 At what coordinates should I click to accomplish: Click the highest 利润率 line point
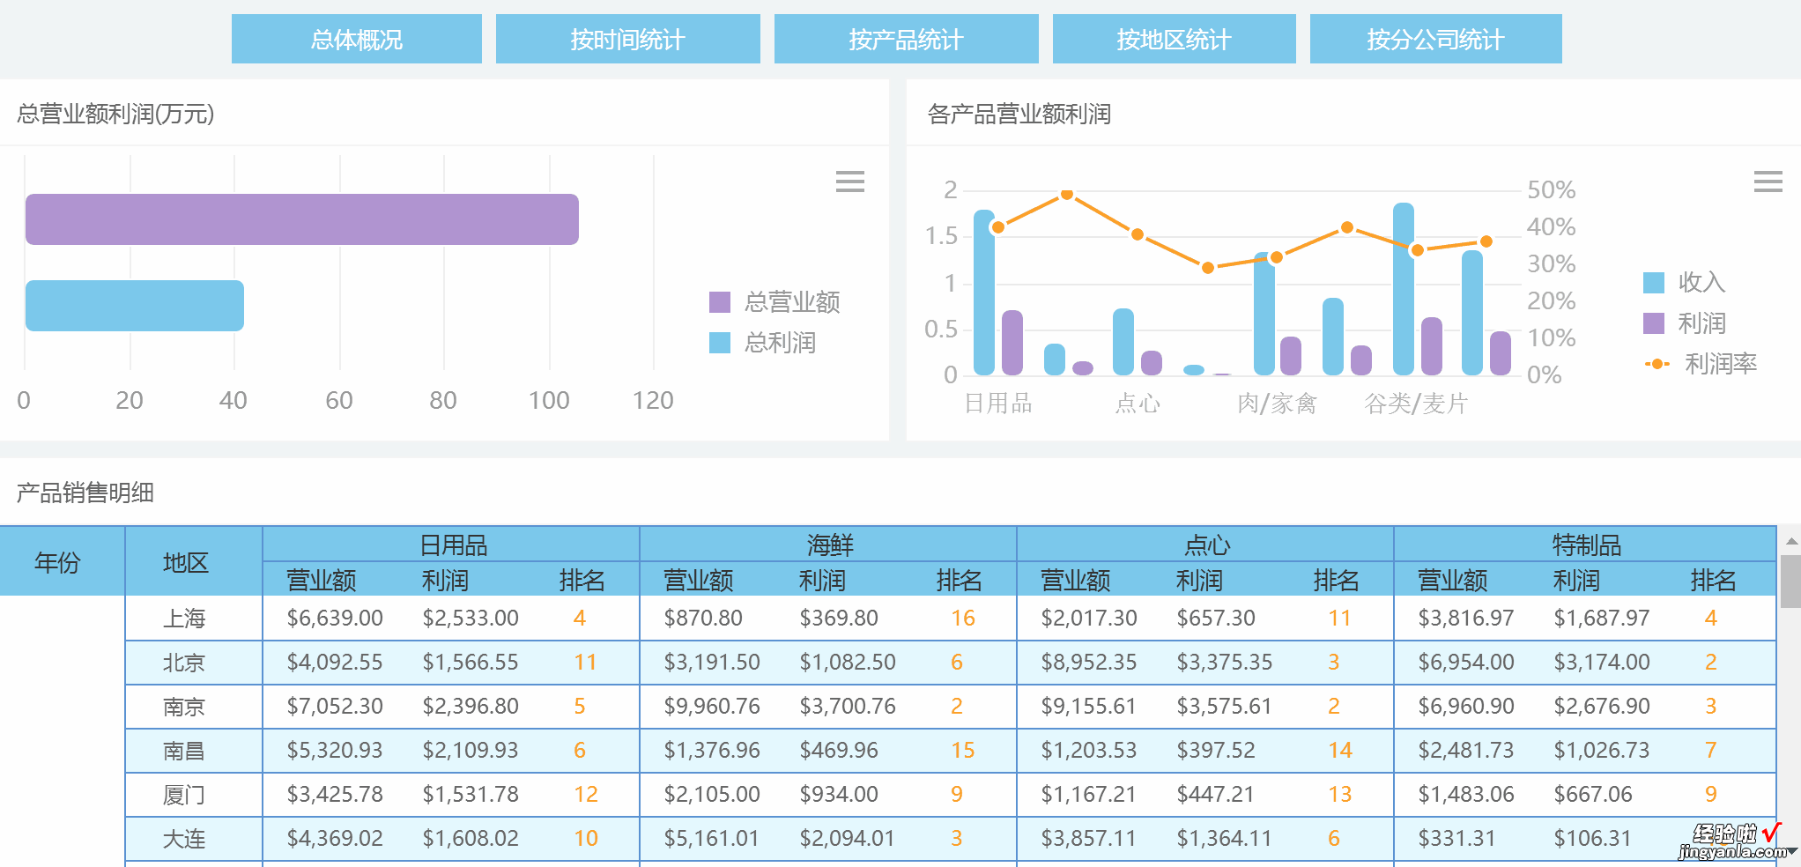click(x=1067, y=194)
